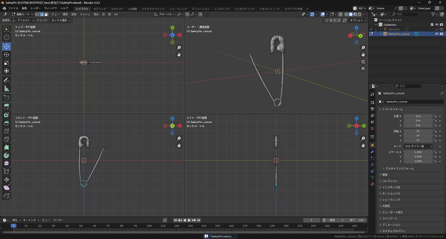Activate the Rotate tool
The image size is (446, 239).
(x=6, y=55)
